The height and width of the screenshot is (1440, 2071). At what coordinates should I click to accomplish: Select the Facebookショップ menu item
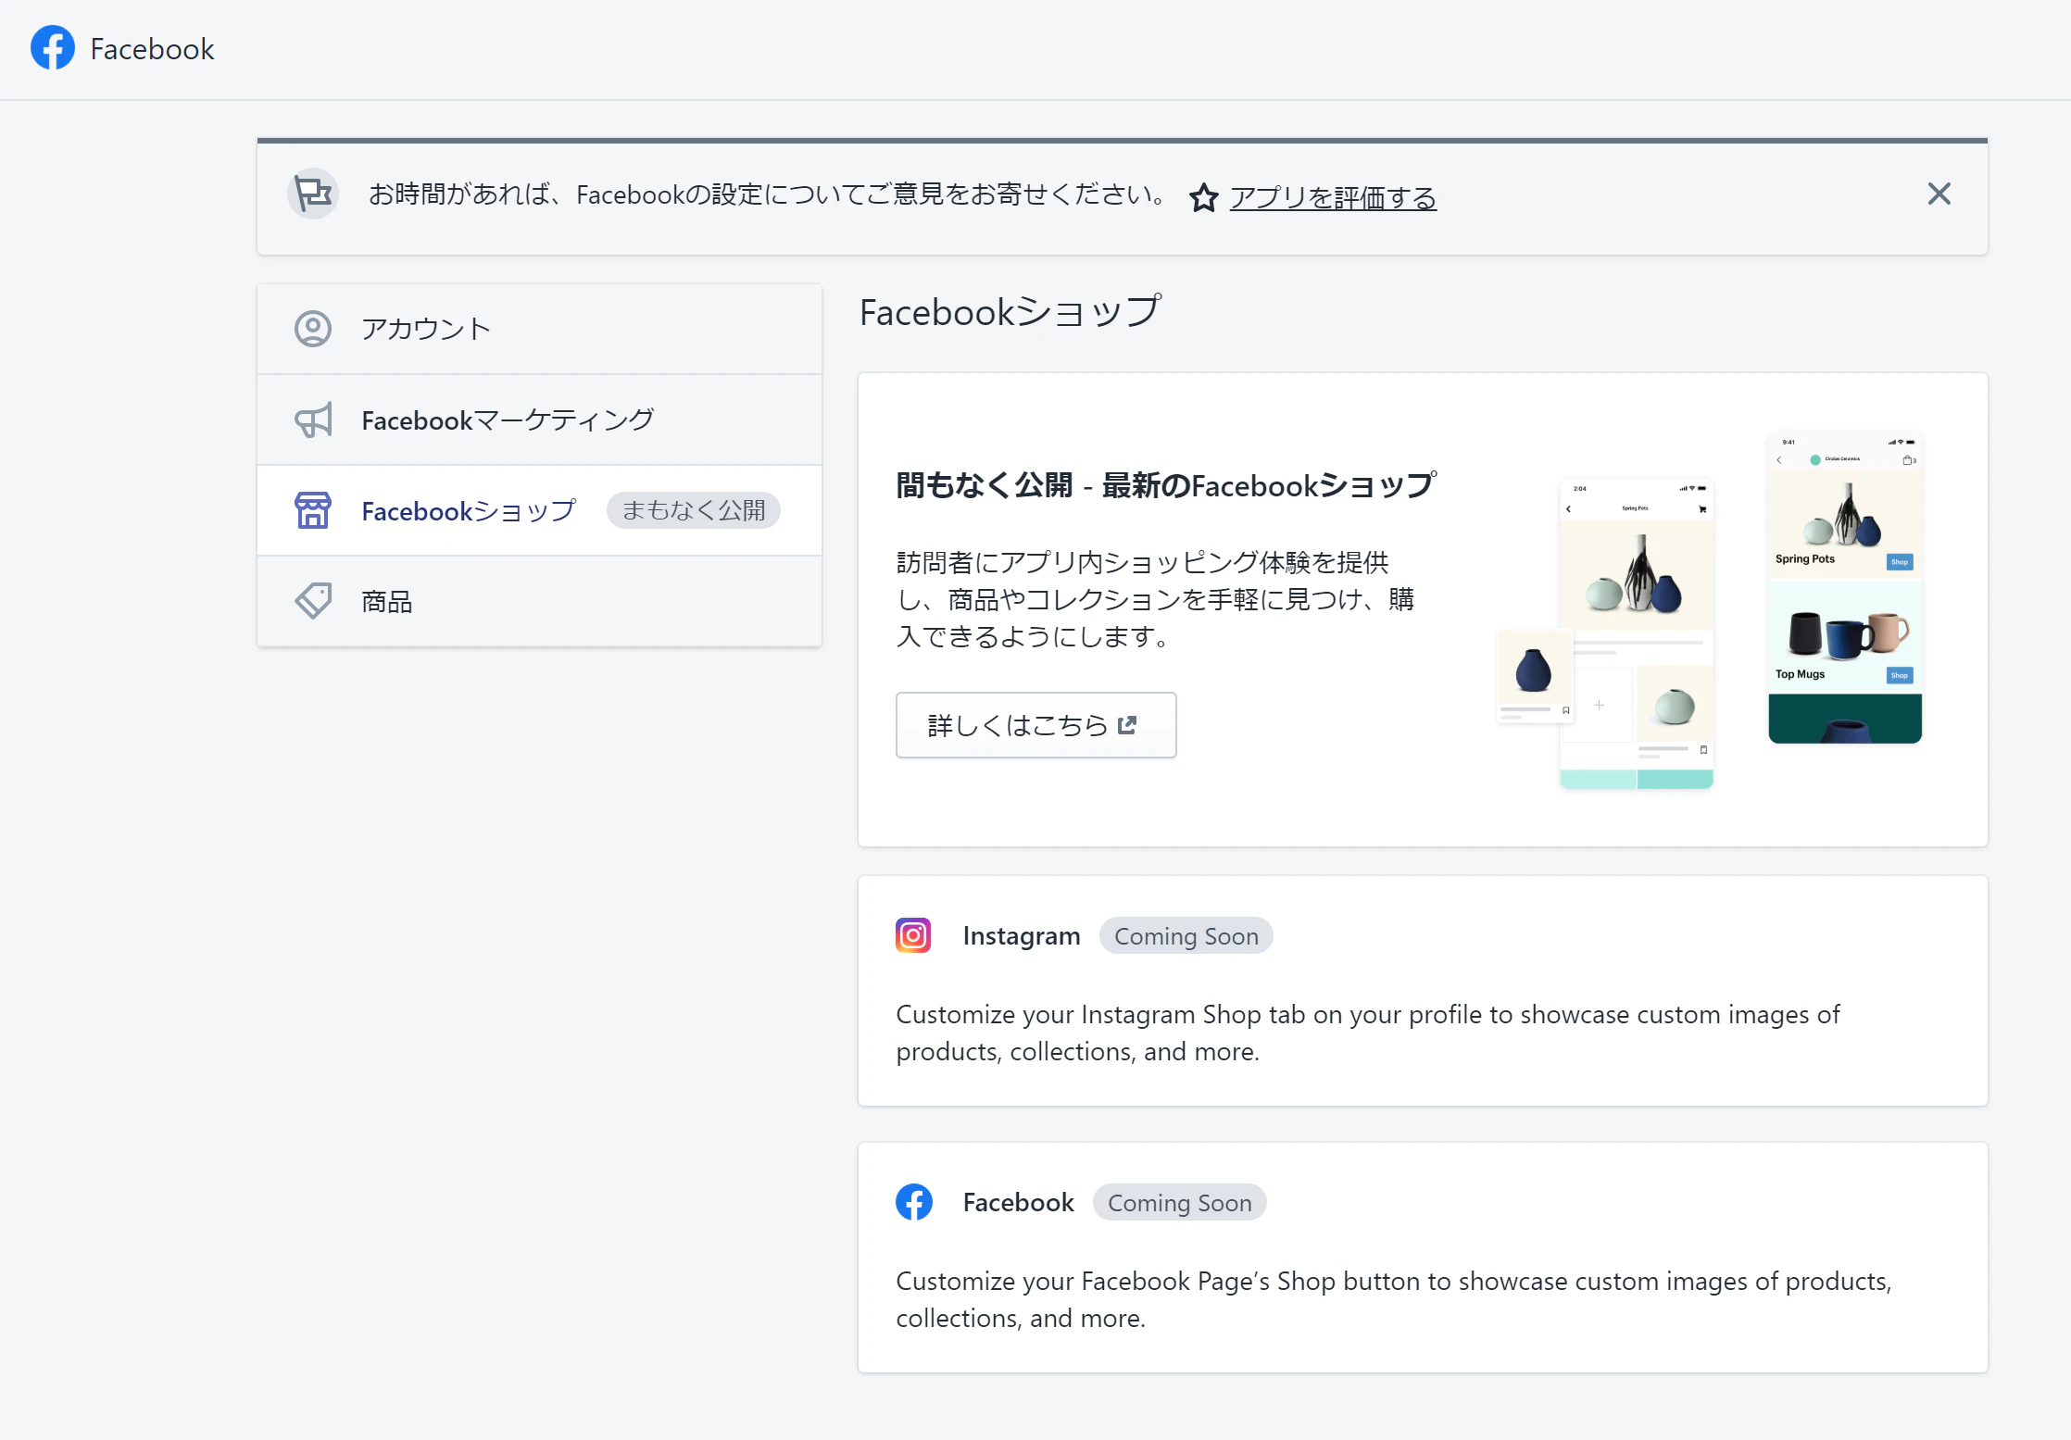coord(469,510)
